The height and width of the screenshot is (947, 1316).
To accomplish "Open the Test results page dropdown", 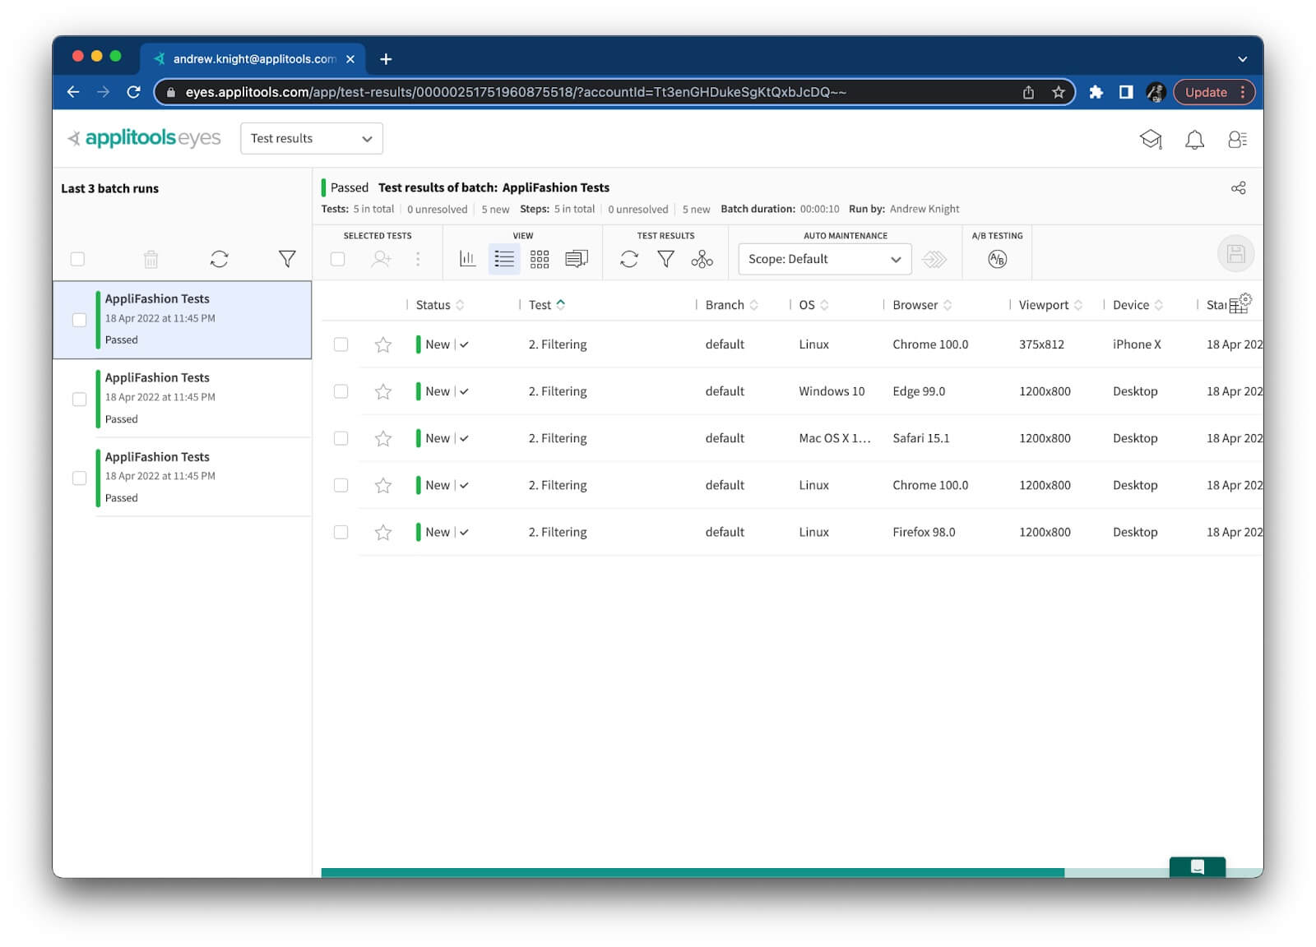I will tap(311, 139).
